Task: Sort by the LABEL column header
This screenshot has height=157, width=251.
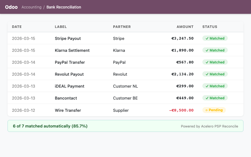Action: (x=61, y=27)
